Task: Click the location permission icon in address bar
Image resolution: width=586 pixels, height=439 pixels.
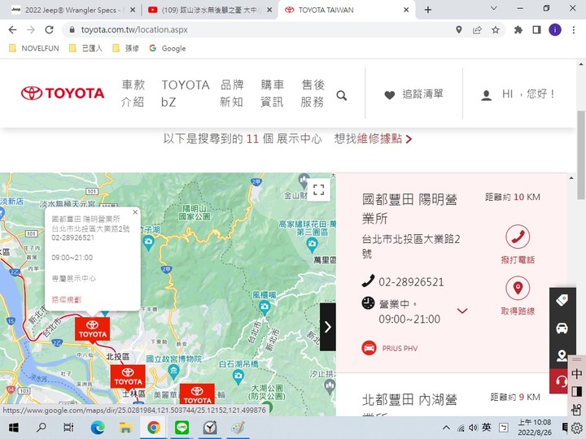Action: coord(459,30)
